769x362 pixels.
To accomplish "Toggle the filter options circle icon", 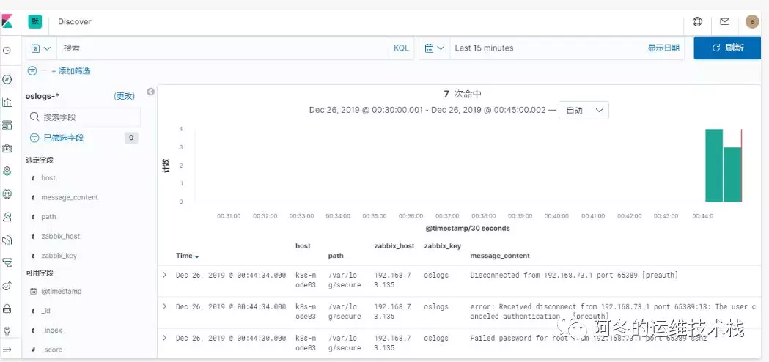I will (x=32, y=71).
